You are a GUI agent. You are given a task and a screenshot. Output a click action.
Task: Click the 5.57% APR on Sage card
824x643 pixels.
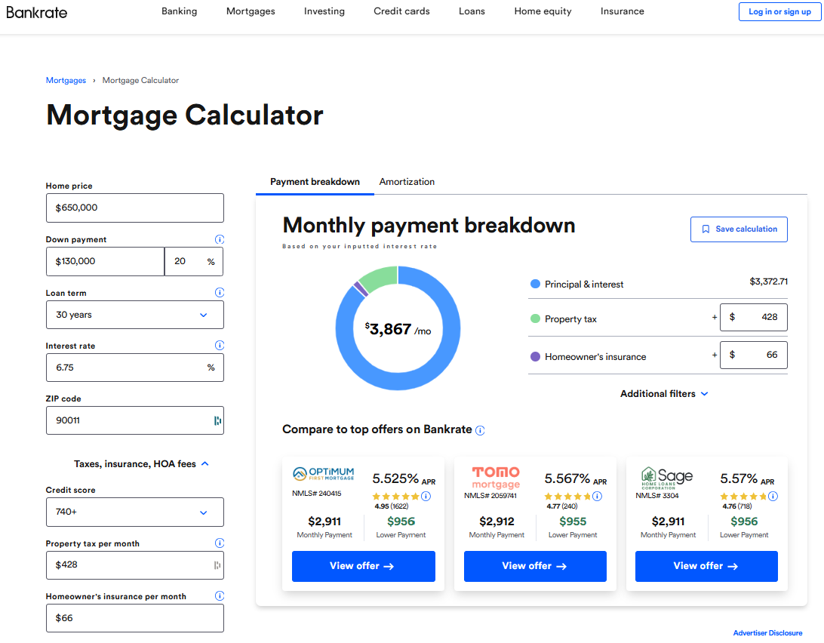coord(747,479)
